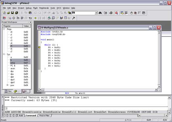The image size is (172, 122).
Task: Switch to the Build output tab
Action: coord(21,115)
